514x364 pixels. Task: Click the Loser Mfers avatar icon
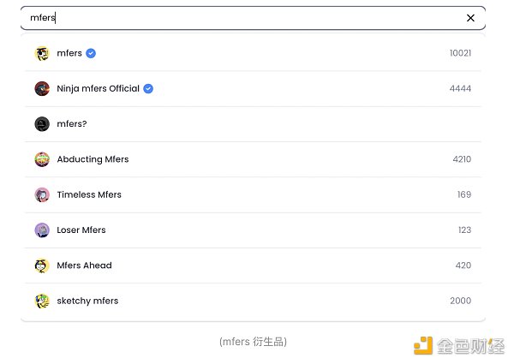(42, 230)
